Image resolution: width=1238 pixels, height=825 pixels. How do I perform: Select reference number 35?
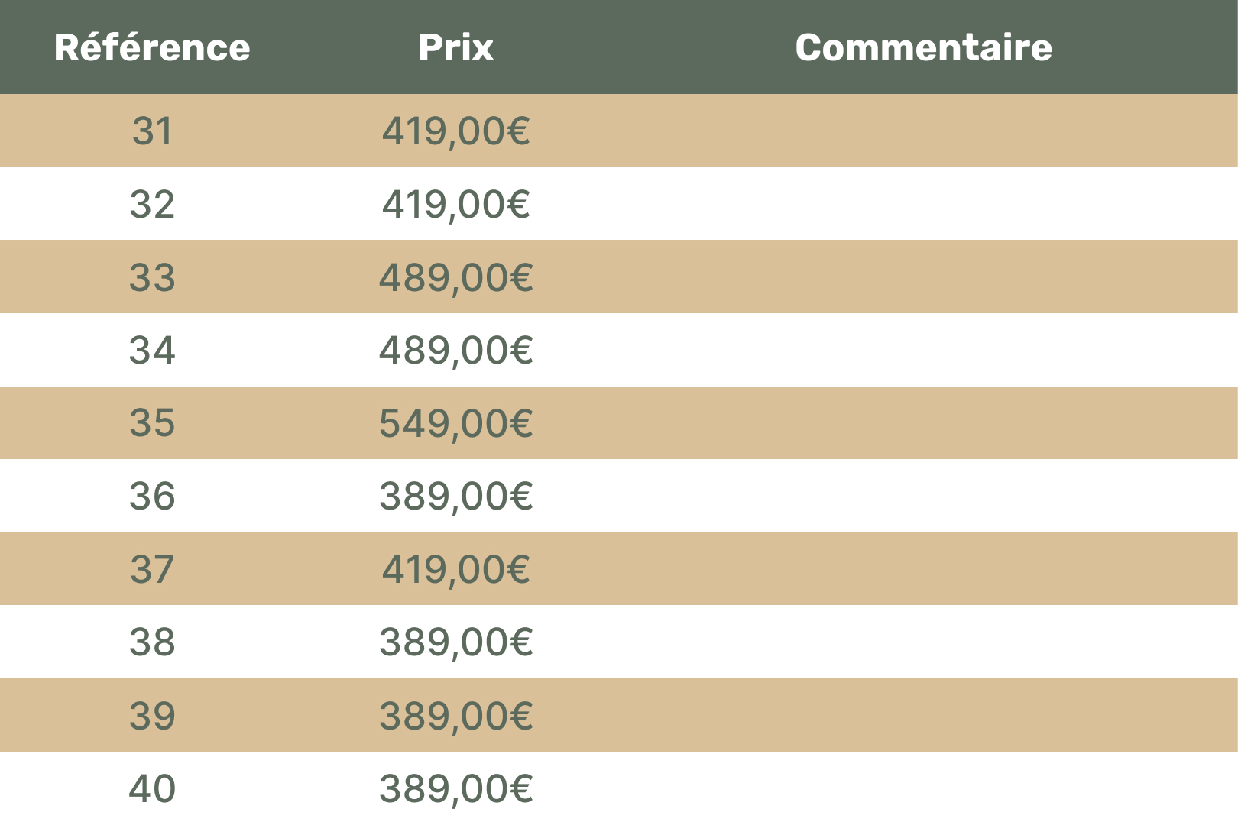152,422
